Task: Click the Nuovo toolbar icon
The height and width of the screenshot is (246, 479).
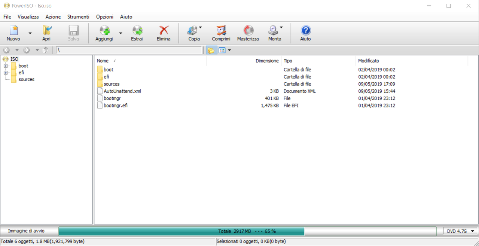Action: click(13, 30)
